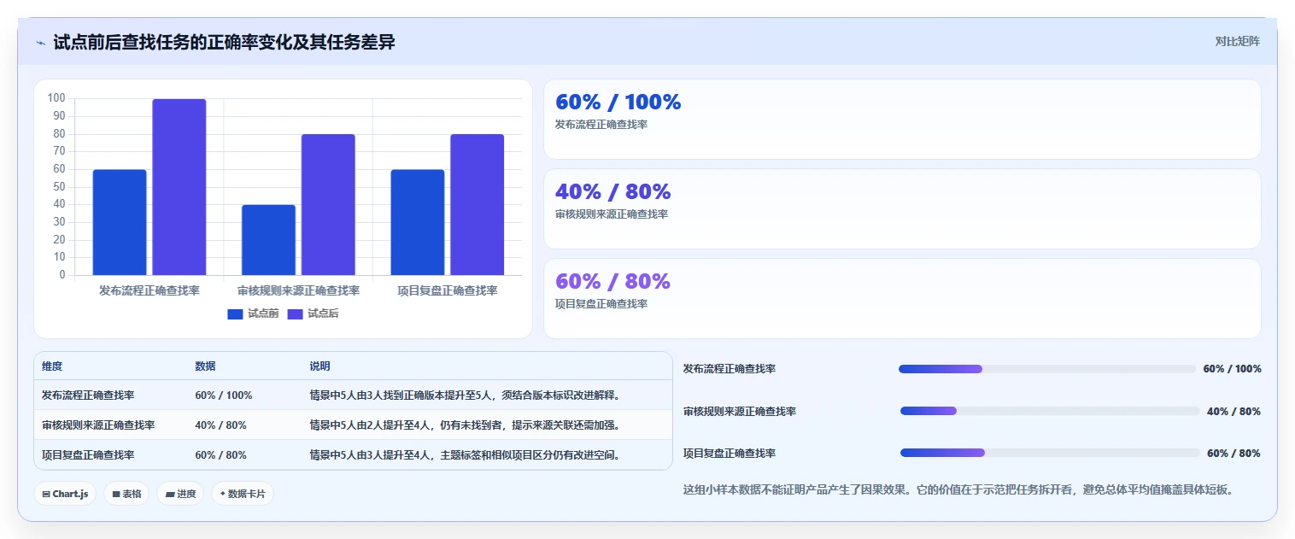The width and height of the screenshot is (1295, 539).
Task: Click the Chart.js tag pill
Action: (65, 494)
